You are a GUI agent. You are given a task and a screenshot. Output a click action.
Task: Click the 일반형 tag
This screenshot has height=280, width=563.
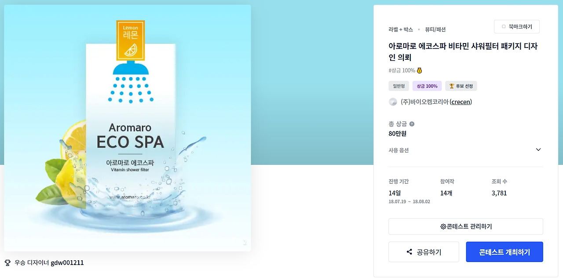click(399, 86)
